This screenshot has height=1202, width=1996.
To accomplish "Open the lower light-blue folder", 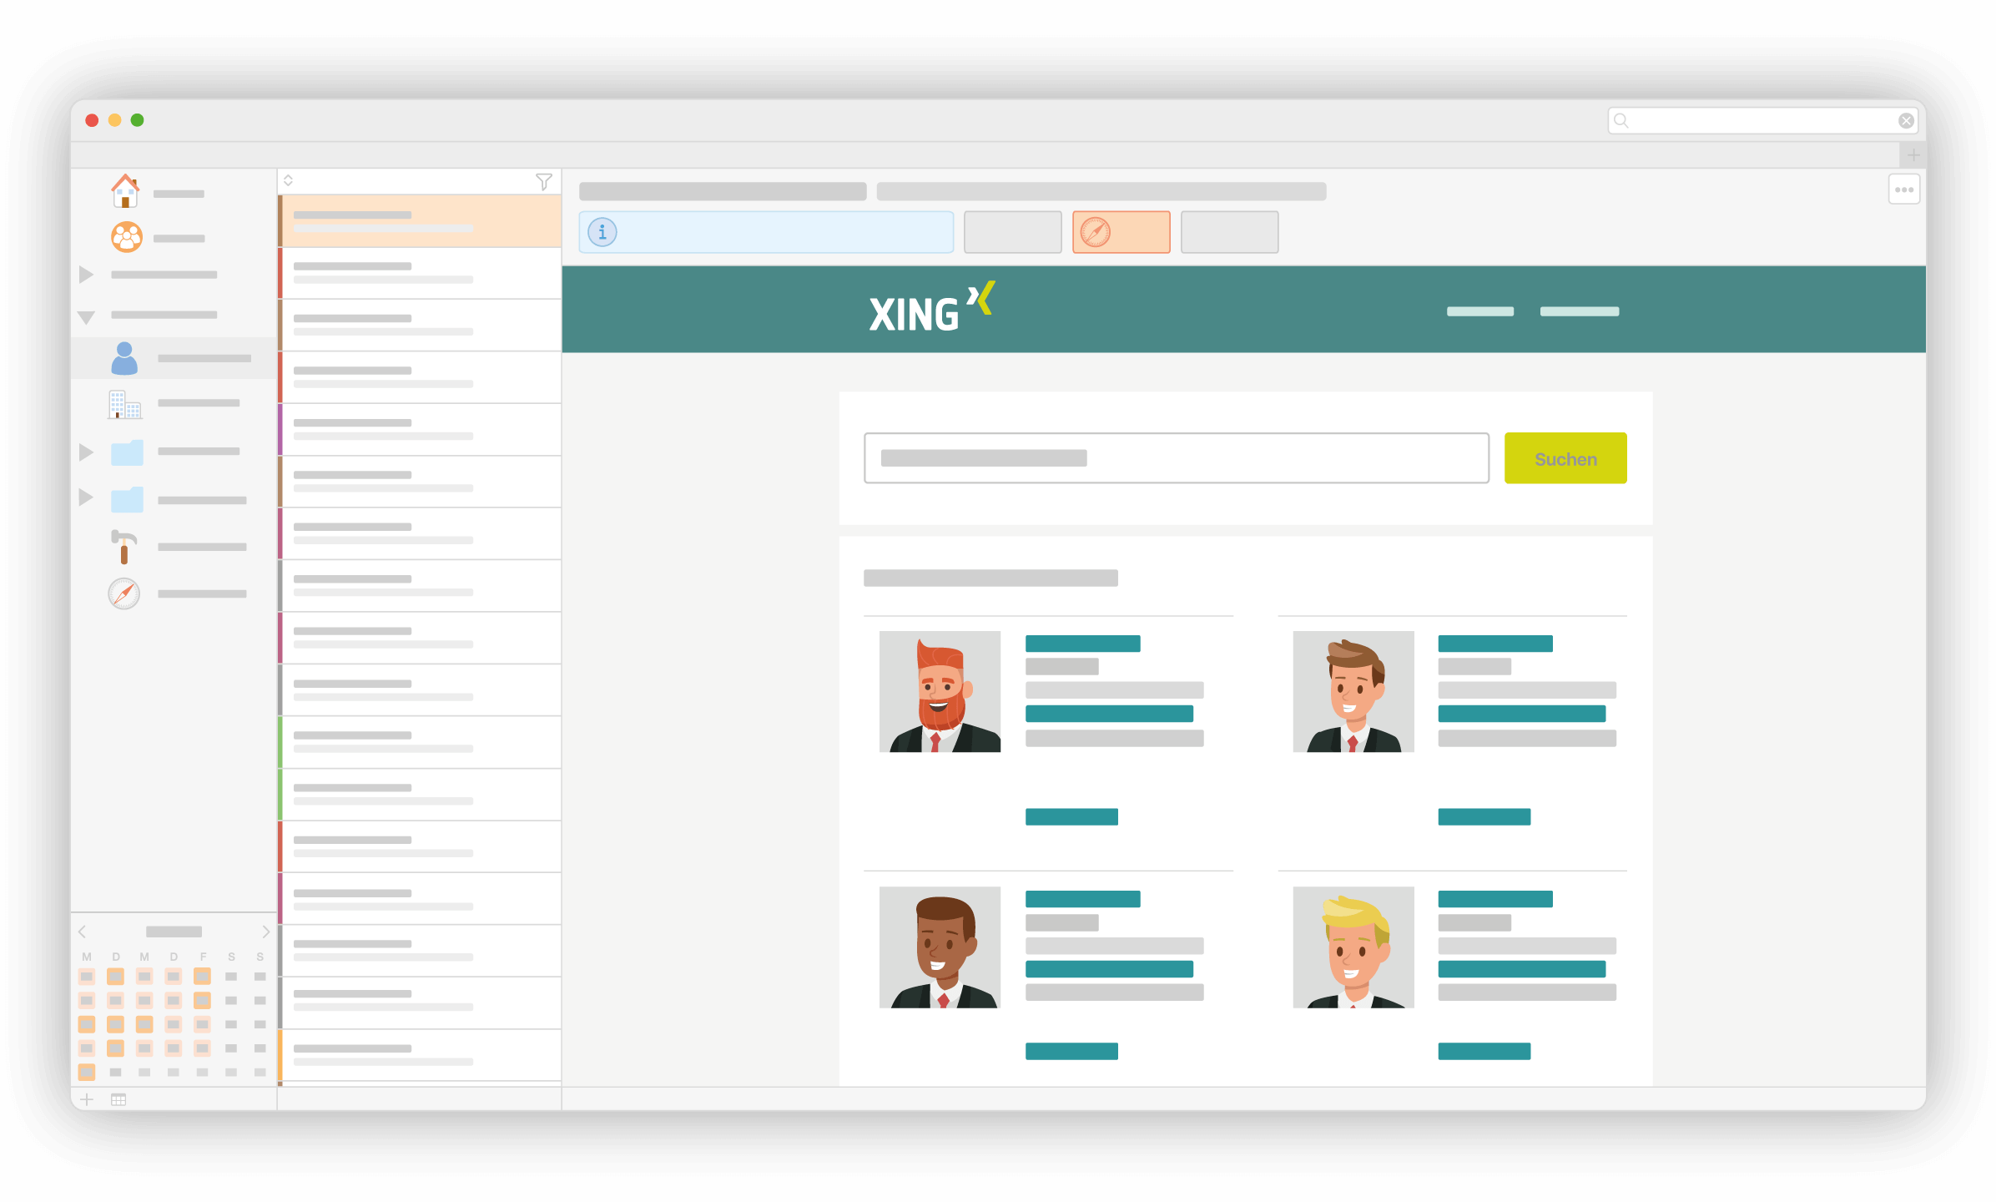I will [x=127, y=499].
